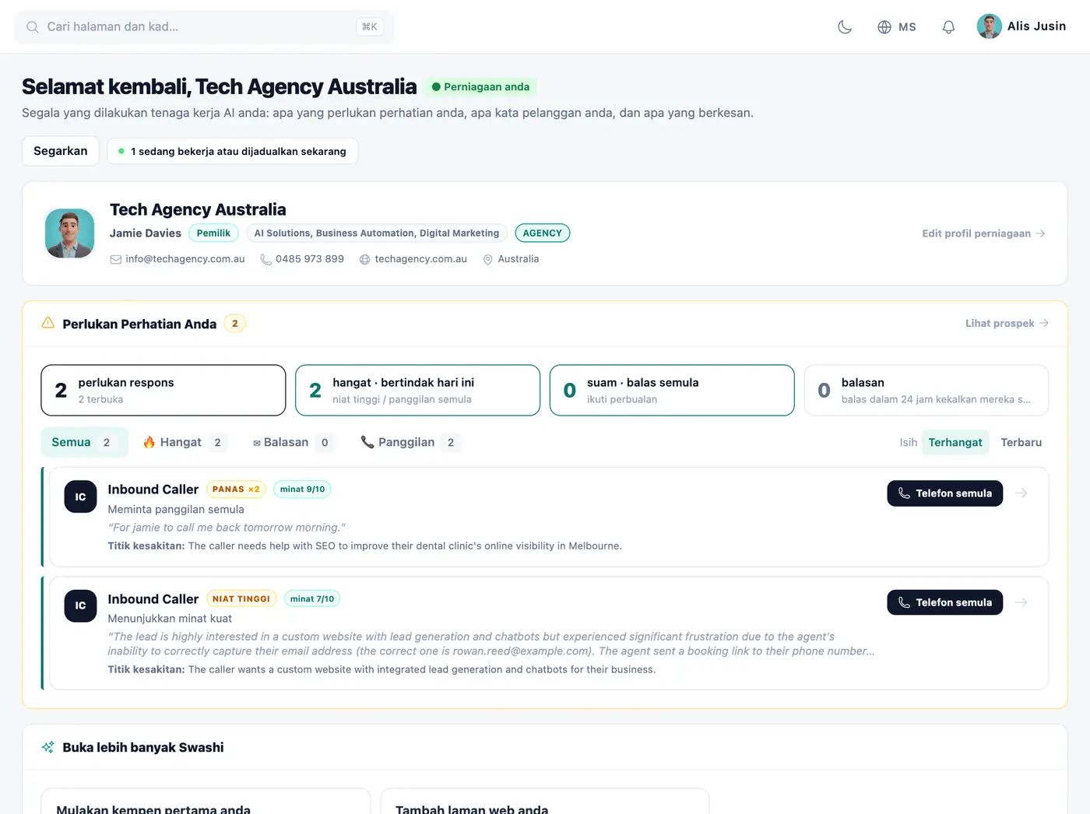Open notifications bell
Image resolution: width=1090 pixels, height=814 pixels.
(948, 27)
